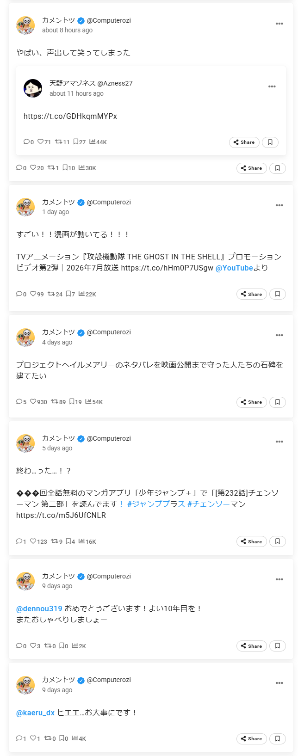The image size is (298, 756).
Task: Share the Project Hail Mary spoiler post
Action: pos(251,402)
